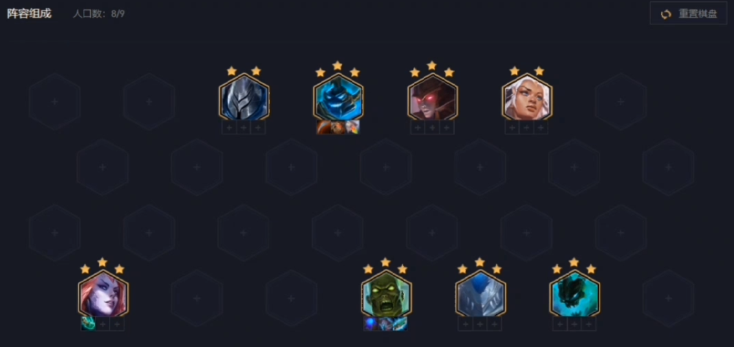Screen dimensions: 734x347
Task: Click the equipped item under red-haired champion
Action: click(x=88, y=324)
